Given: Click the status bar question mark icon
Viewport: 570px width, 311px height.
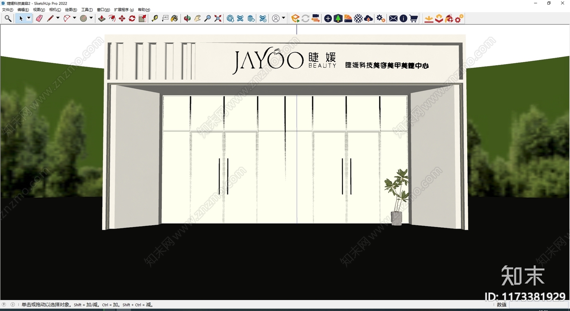Looking at the screenshot, I should point(4,305).
